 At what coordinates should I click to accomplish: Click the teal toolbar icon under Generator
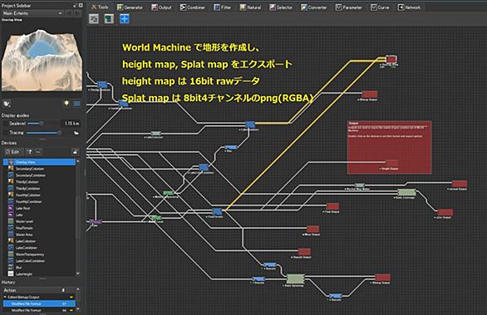(x=109, y=19)
